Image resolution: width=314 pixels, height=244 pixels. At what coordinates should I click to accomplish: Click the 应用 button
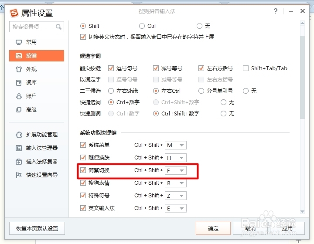click(287, 228)
